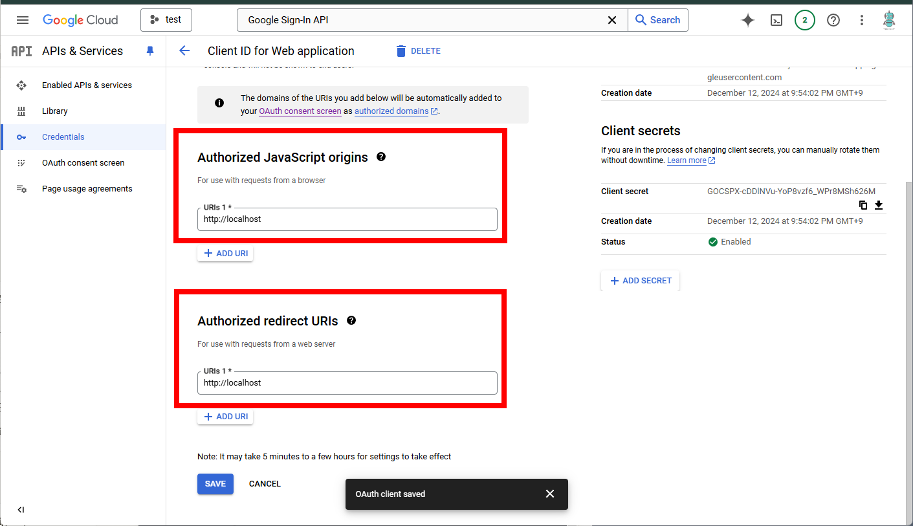Click the Credentials key icon
The image size is (913, 526).
(21, 137)
